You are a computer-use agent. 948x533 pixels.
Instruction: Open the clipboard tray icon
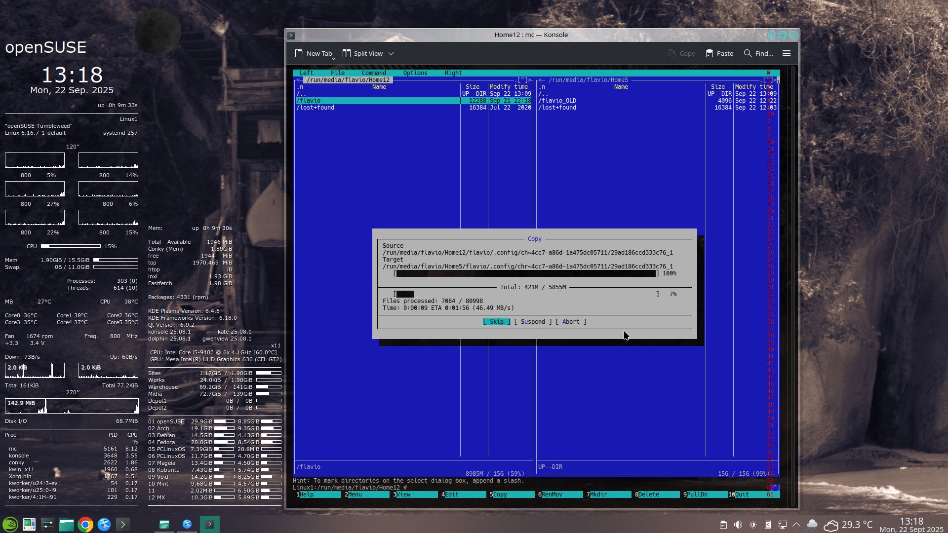pos(723,525)
